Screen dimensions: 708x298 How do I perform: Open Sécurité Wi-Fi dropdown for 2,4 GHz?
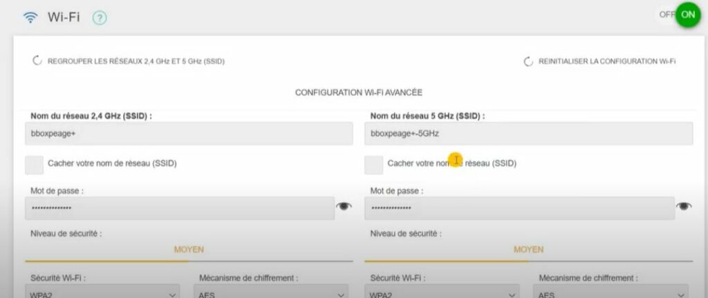104,294
